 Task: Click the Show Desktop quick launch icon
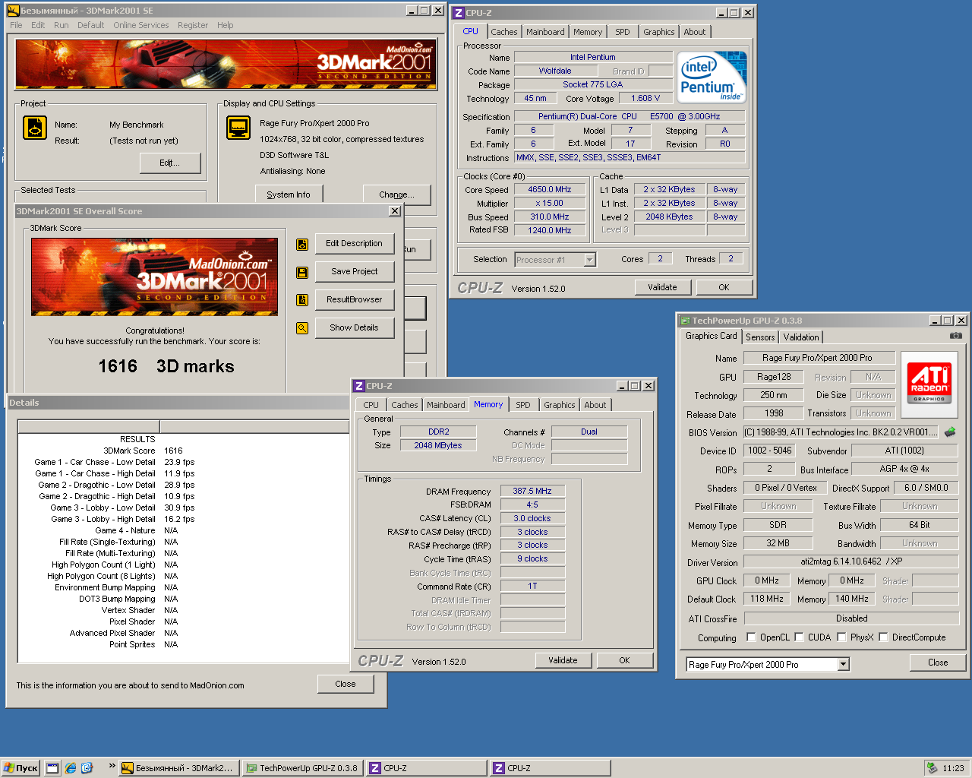pyautogui.click(x=52, y=768)
